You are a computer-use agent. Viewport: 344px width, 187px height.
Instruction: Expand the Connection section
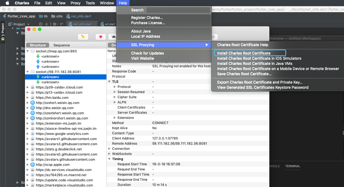coord(109,149)
